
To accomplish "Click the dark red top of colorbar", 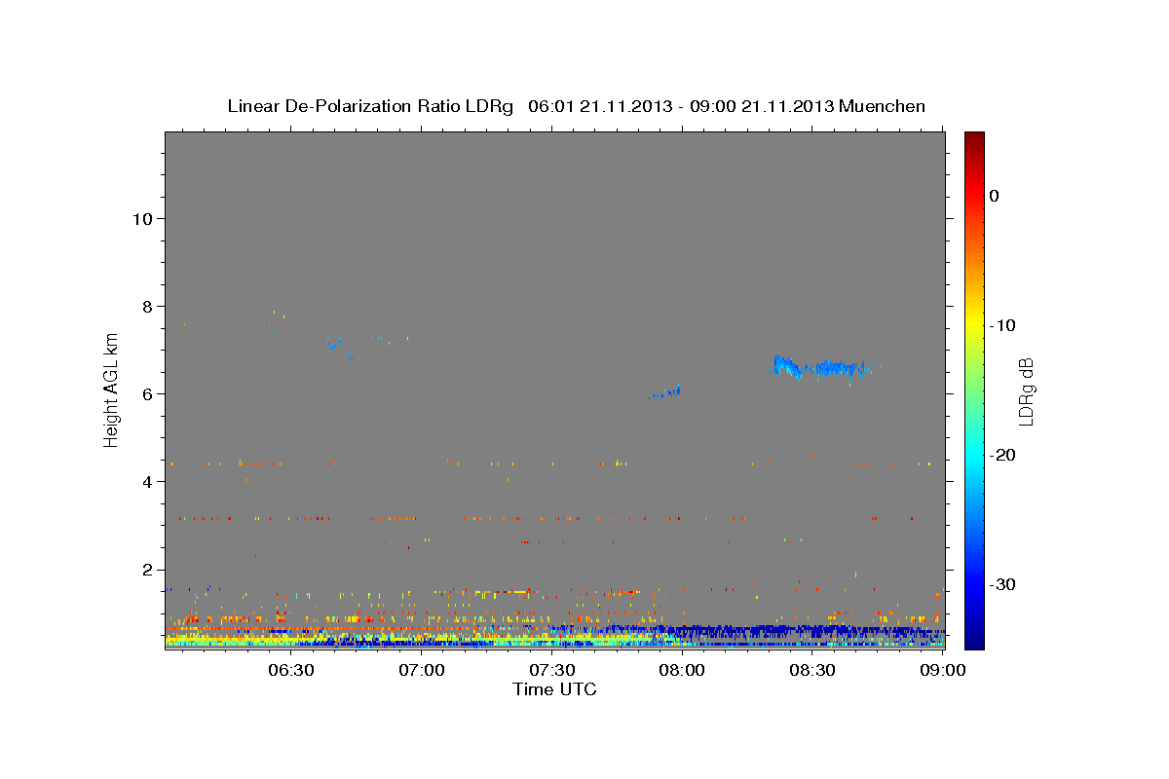I will [974, 139].
